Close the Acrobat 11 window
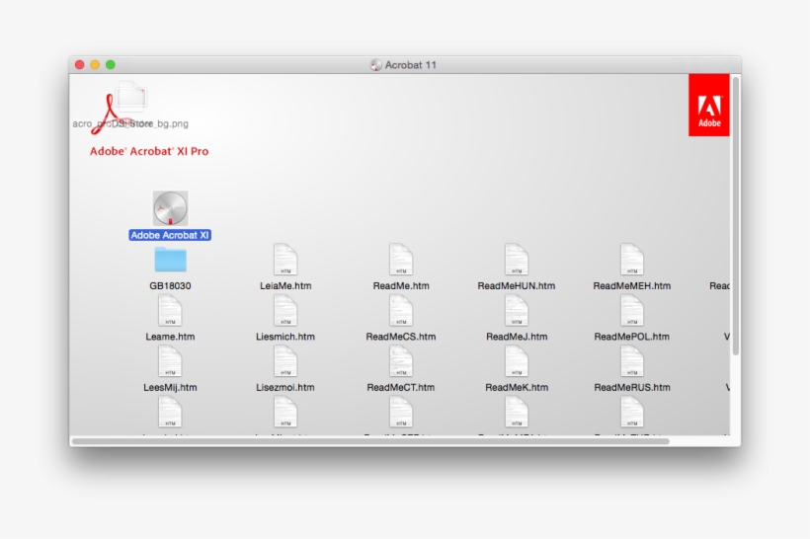 pos(80,64)
